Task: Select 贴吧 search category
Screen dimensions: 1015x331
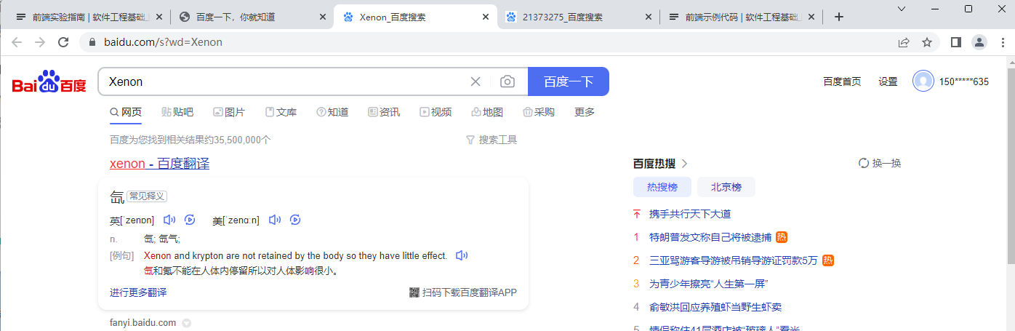Action: [x=177, y=112]
